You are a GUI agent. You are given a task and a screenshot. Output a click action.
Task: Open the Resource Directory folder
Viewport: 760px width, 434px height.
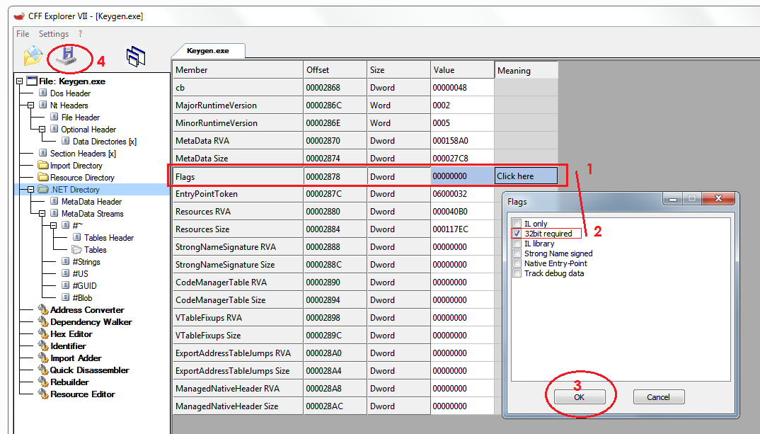tap(82, 178)
